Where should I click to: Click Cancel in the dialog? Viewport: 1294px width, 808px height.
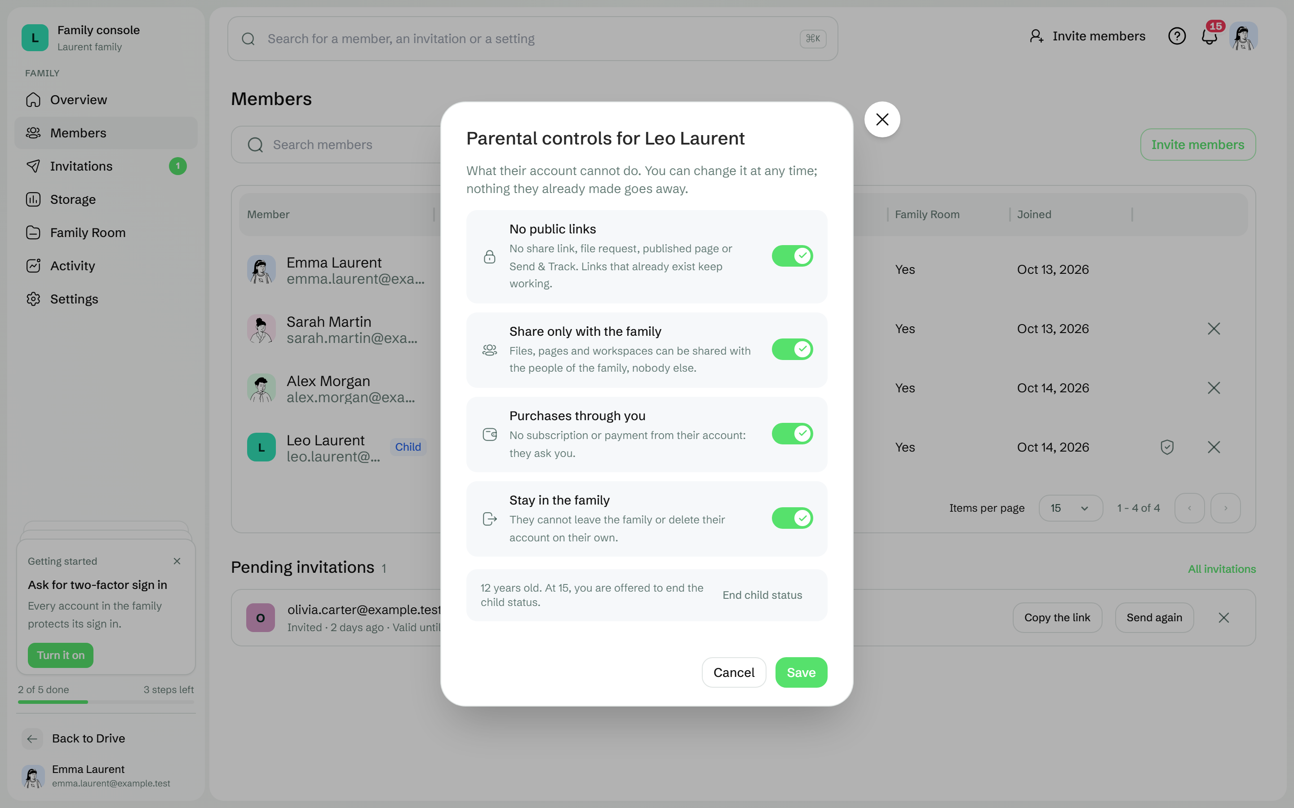click(x=734, y=672)
